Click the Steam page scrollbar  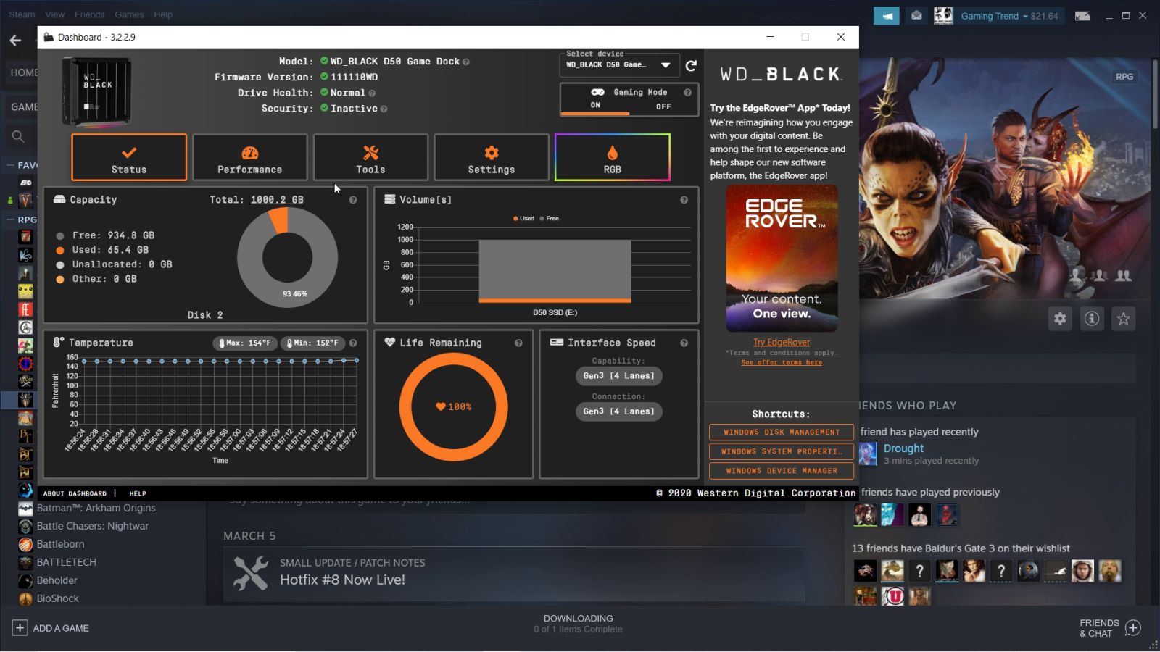pyautogui.click(x=1154, y=94)
